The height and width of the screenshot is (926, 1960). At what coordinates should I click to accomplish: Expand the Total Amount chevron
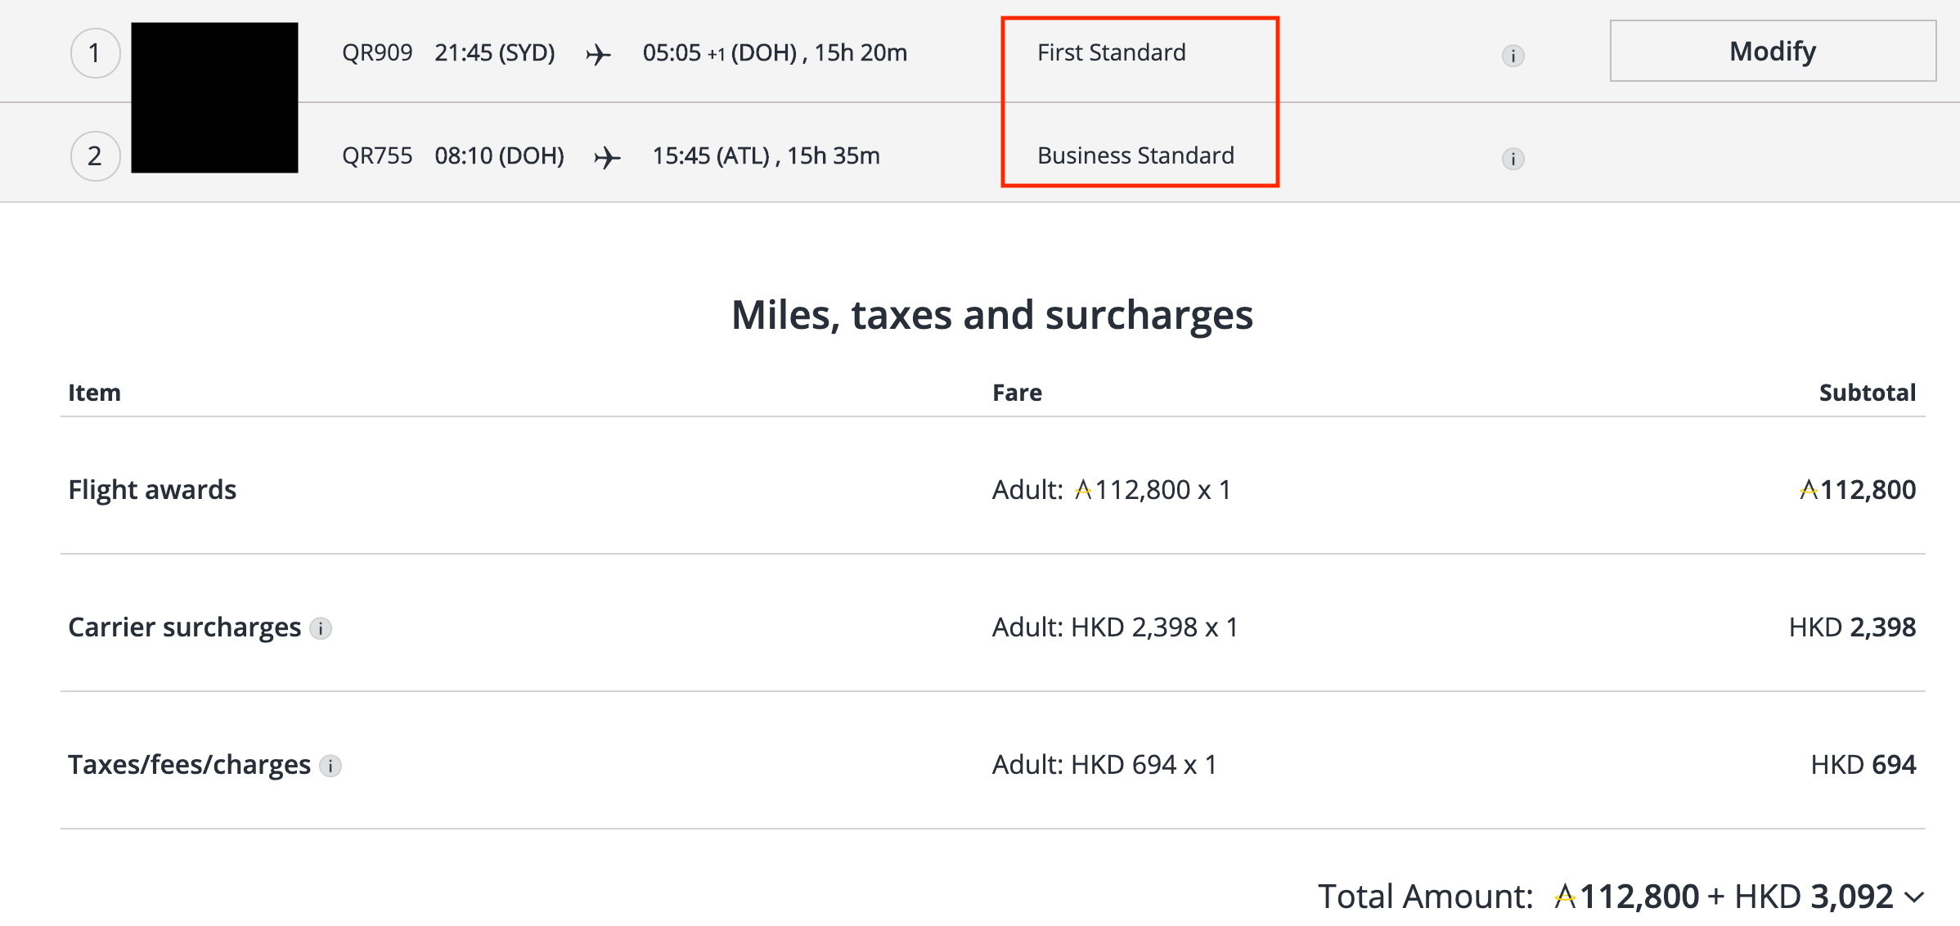point(1914,897)
